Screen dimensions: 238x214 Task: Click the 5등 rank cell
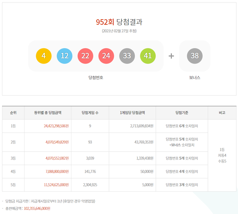point(13,185)
